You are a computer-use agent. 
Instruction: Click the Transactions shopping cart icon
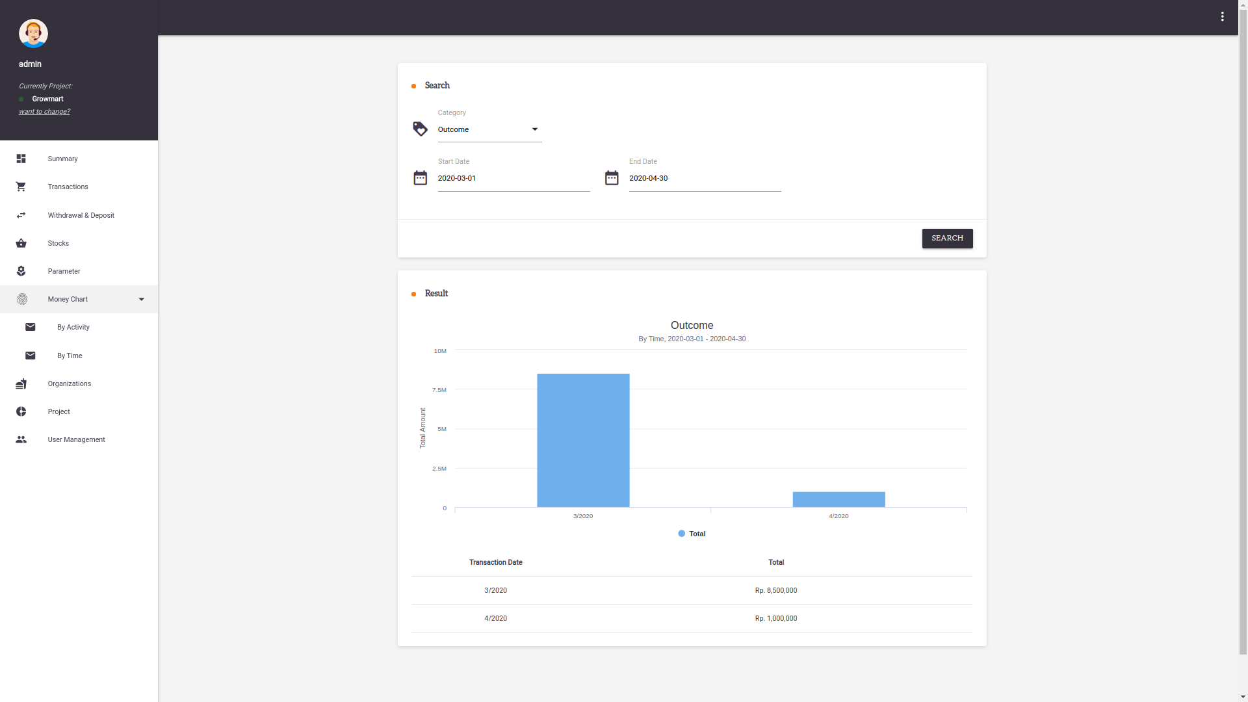pyautogui.click(x=21, y=187)
